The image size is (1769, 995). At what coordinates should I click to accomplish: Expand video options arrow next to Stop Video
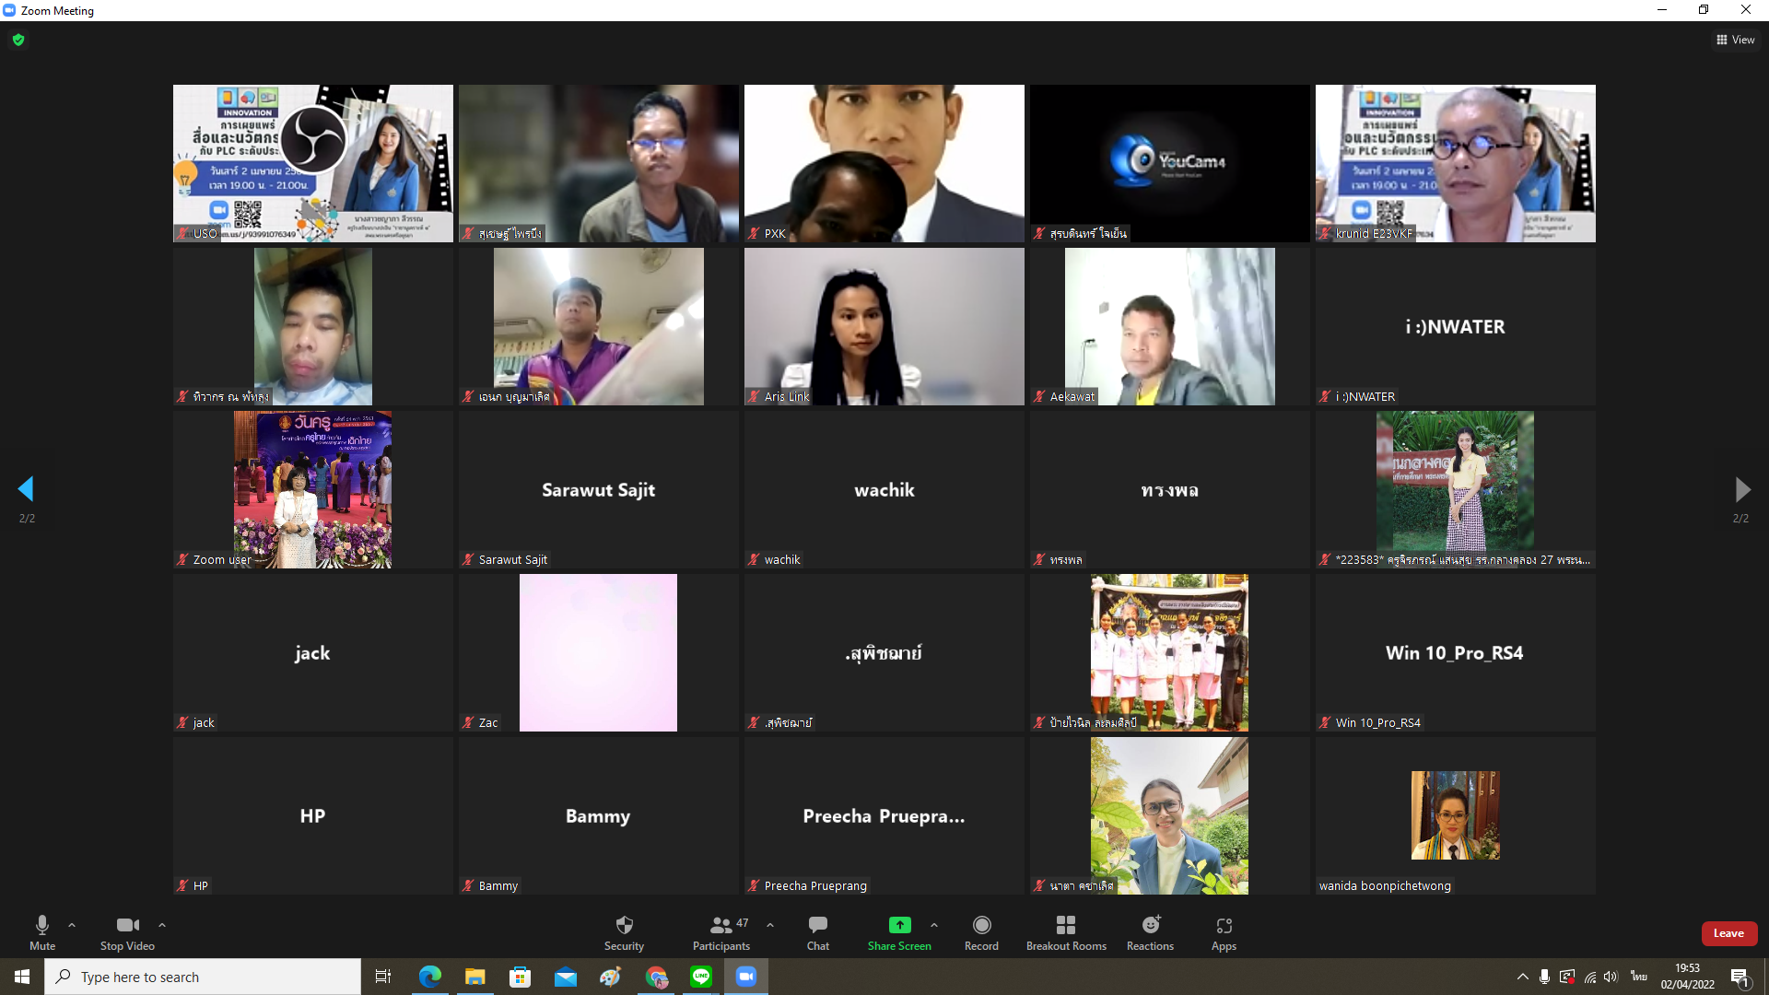pyautogui.click(x=162, y=924)
